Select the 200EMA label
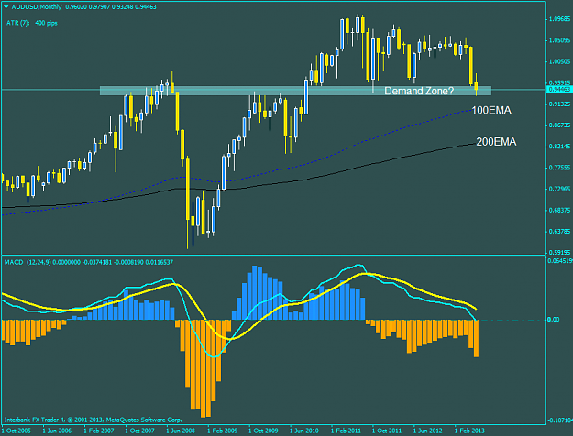Viewport: 573px width, 436px height. pos(496,142)
